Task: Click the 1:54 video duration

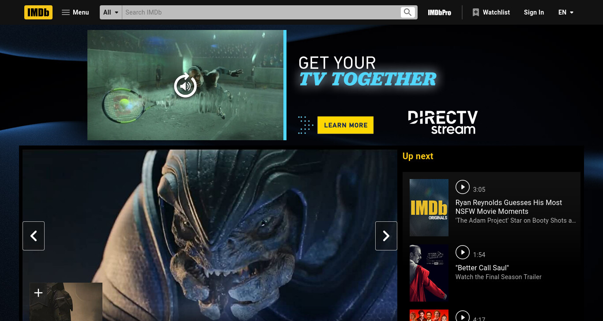Action: [479, 255]
